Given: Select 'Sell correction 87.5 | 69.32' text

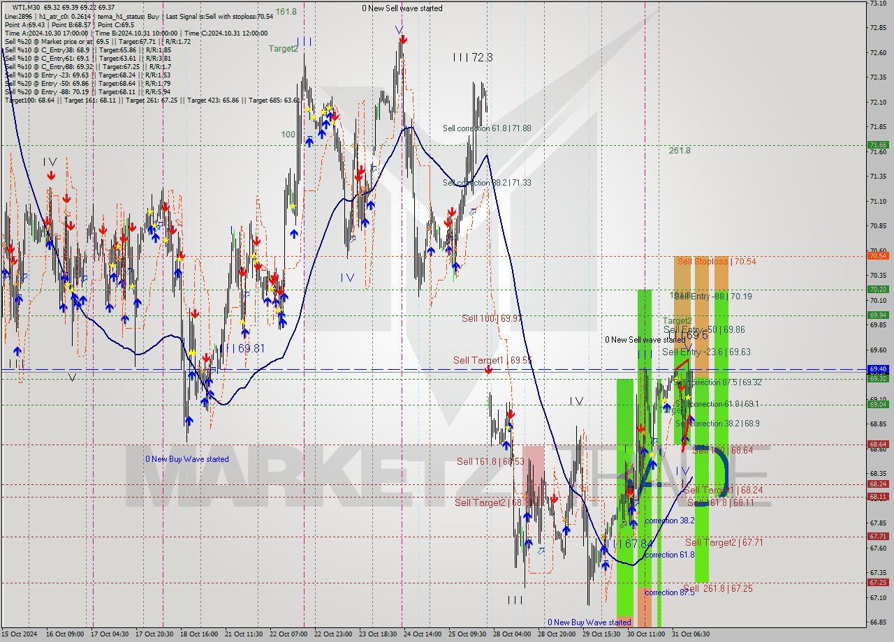Looking at the screenshot, I should tap(718, 382).
